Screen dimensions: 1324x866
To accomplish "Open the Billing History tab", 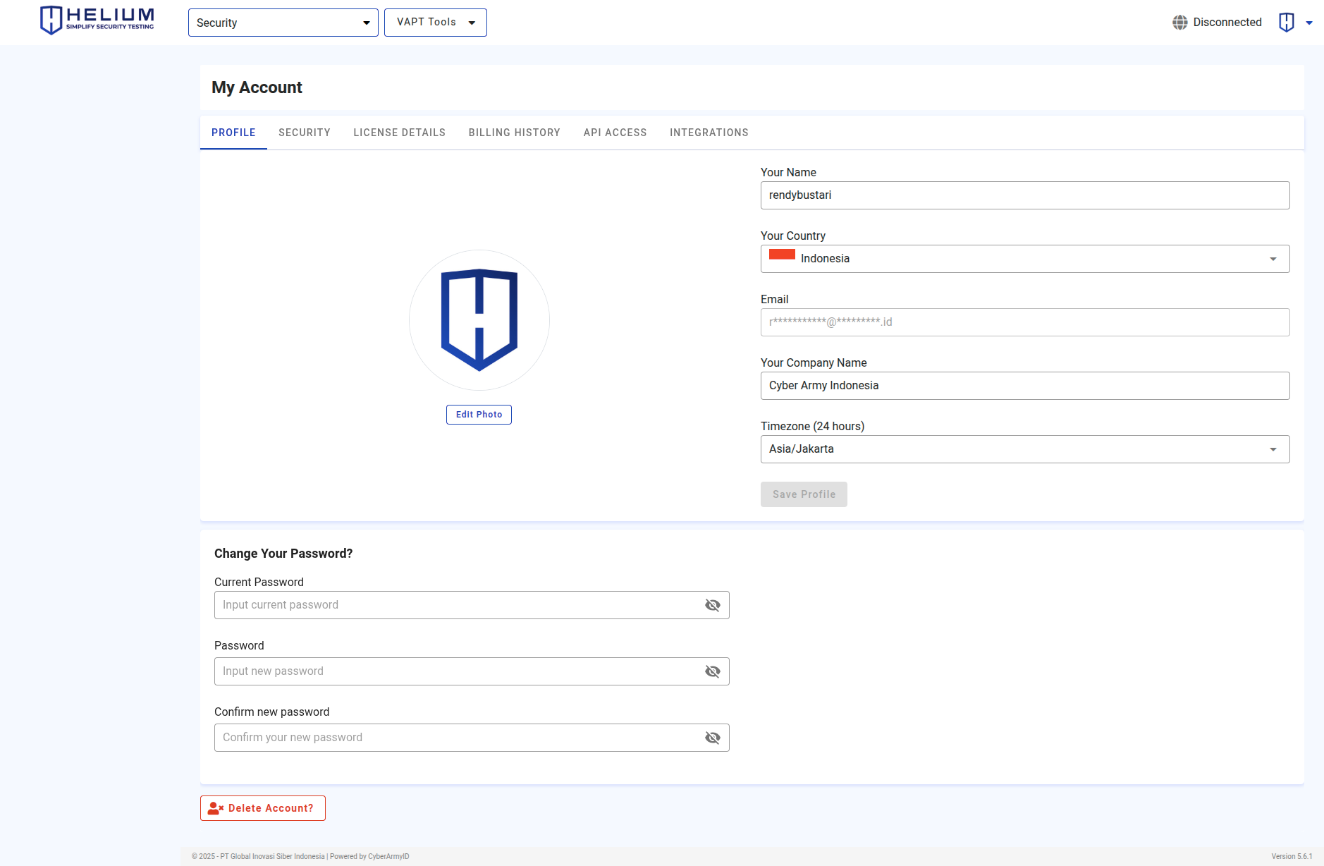I will [514, 133].
